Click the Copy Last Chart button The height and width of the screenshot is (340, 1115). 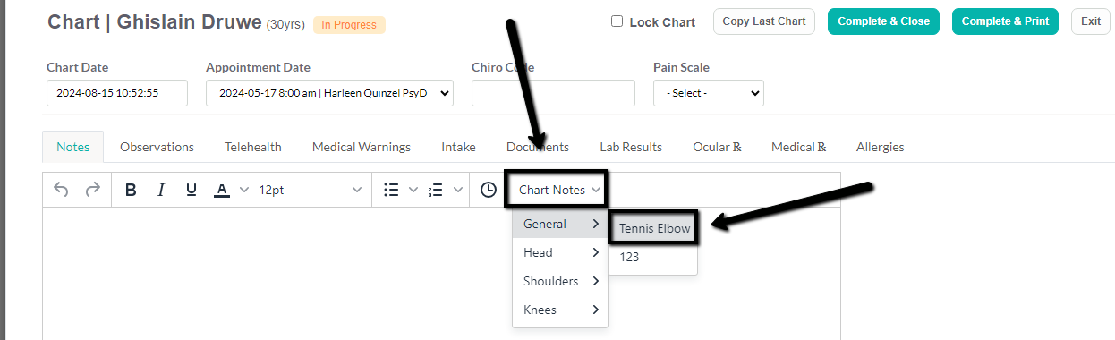(x=764, y=21)
